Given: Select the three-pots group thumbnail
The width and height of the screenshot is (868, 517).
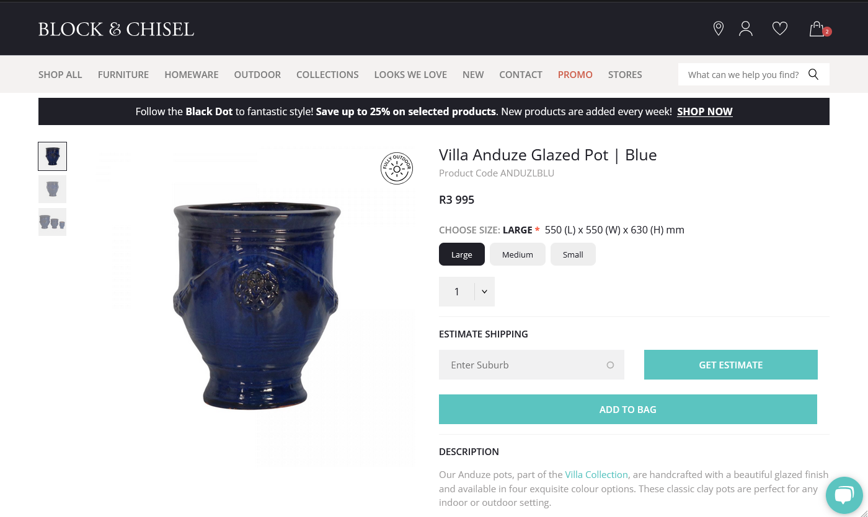Looking at the screenshot, I should pos(52,222).
